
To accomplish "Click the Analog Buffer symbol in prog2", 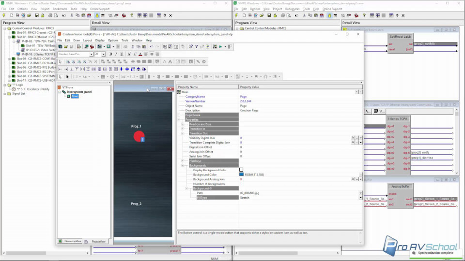I will coord(401,195).
